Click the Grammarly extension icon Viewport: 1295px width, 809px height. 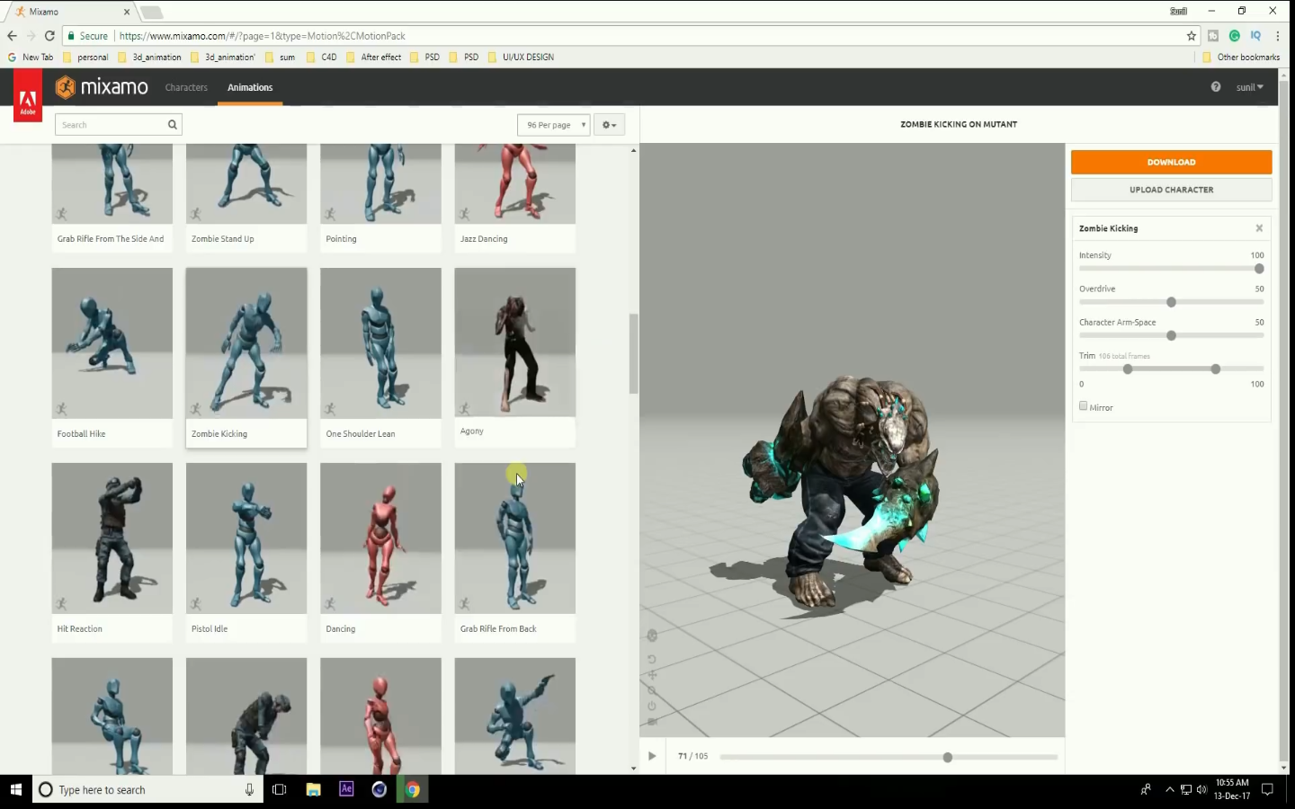coord(1235,36)
